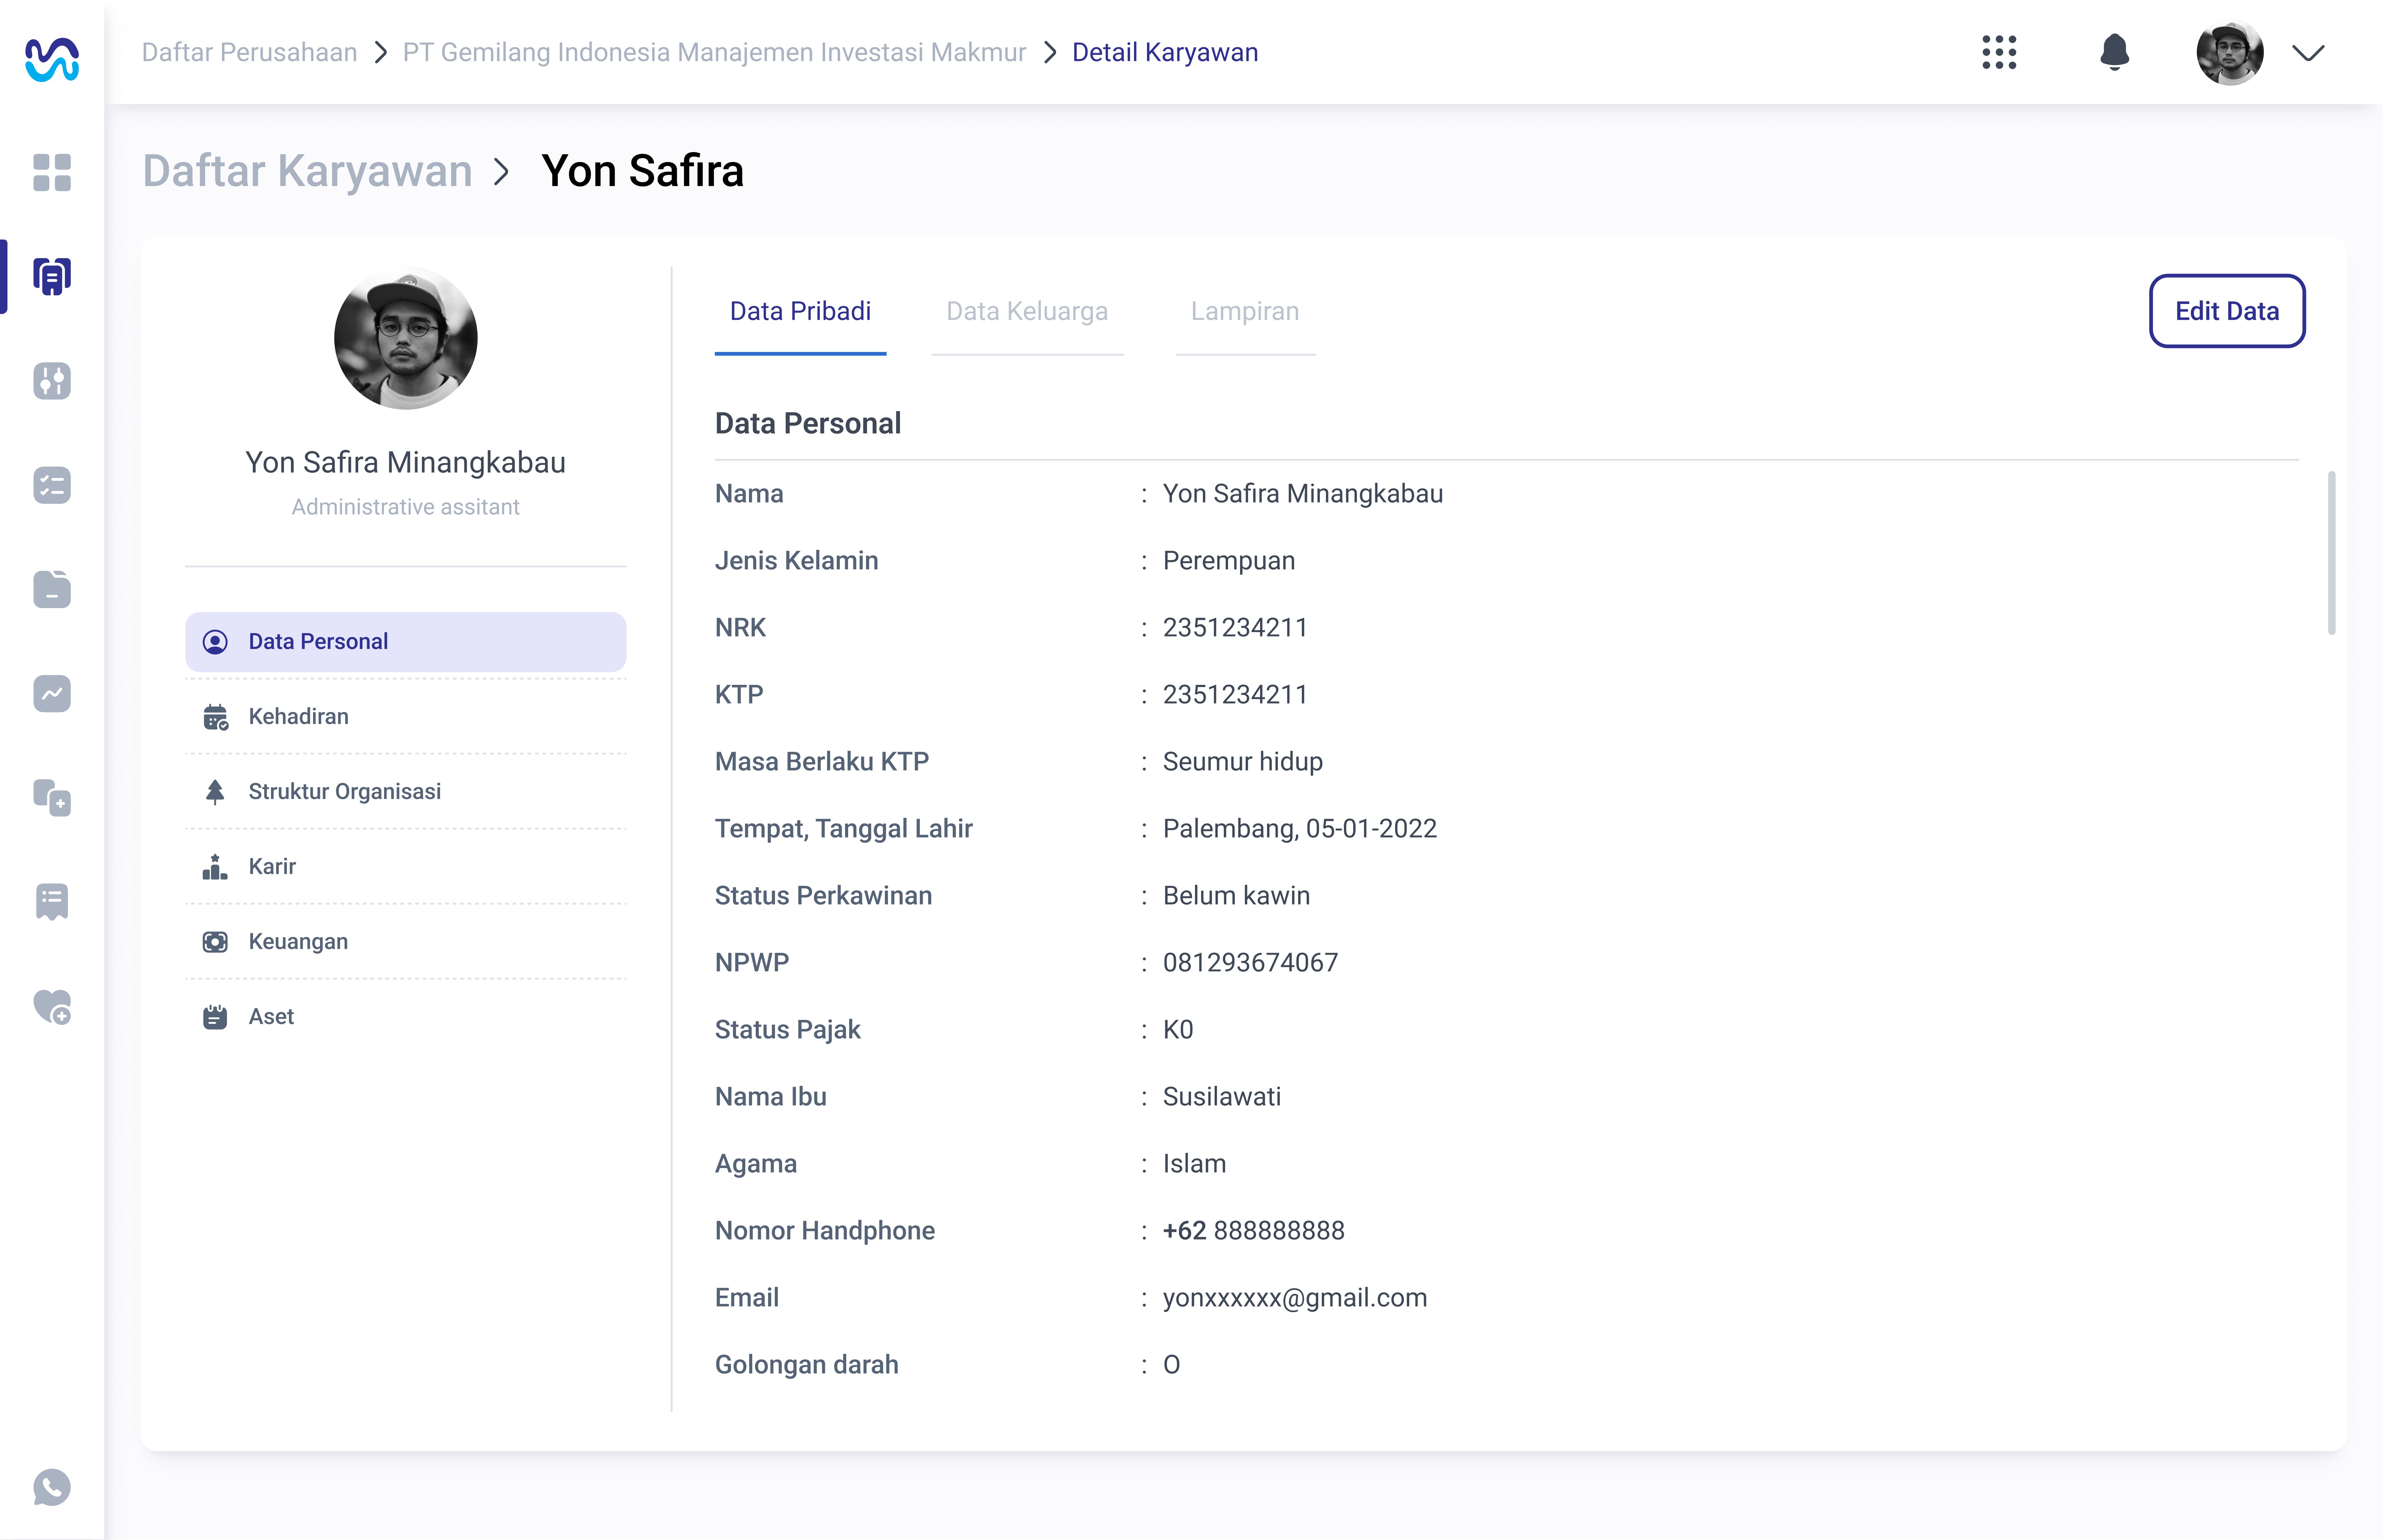Click the Nama Ibu value Susilawati
The height and width of the screenshot is (1540, 2383).
tap(1221, 1097)
